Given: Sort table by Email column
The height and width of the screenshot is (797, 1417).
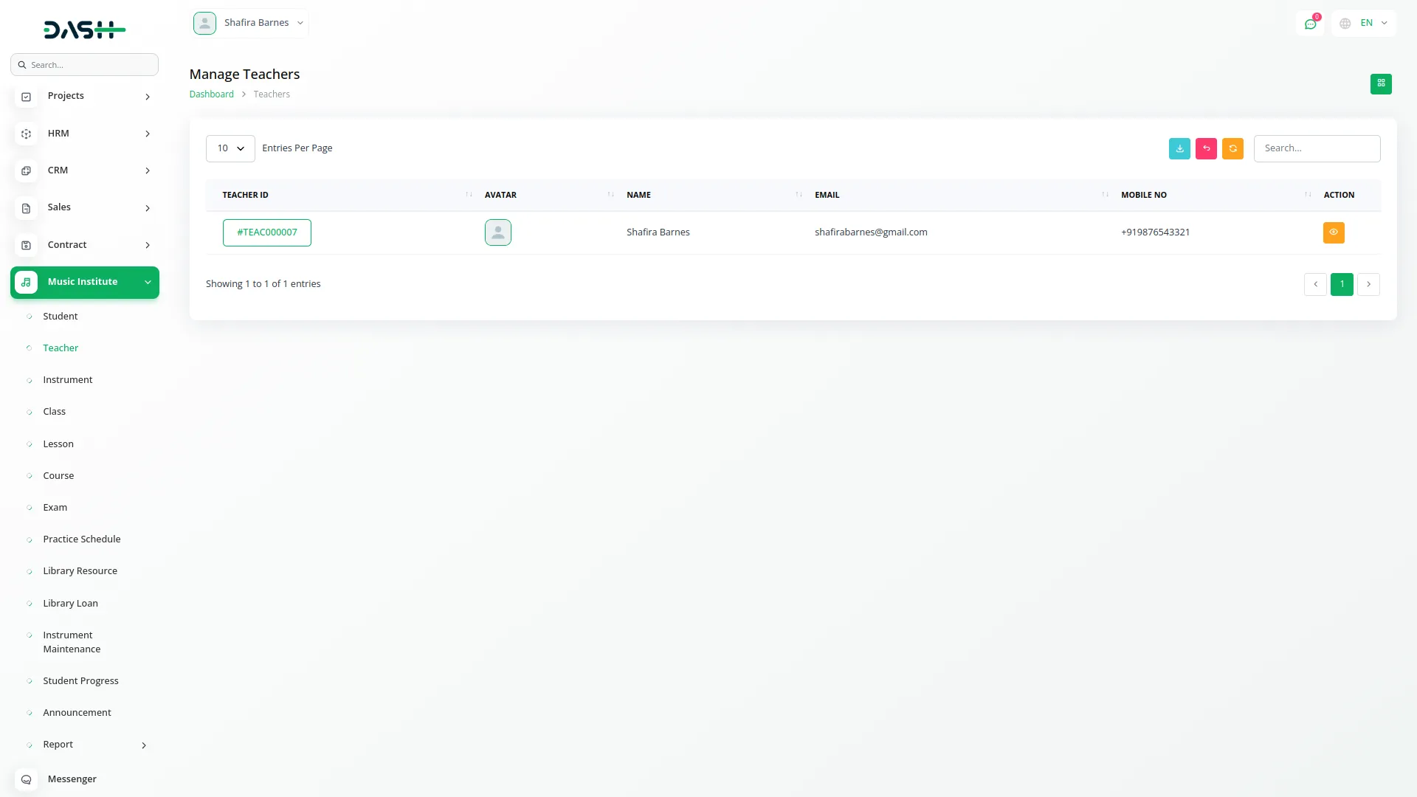Looking at the screenshot, I should click(x=827, y=195).
